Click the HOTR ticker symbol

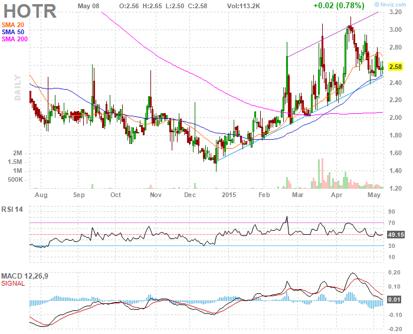tap(30, 11)
